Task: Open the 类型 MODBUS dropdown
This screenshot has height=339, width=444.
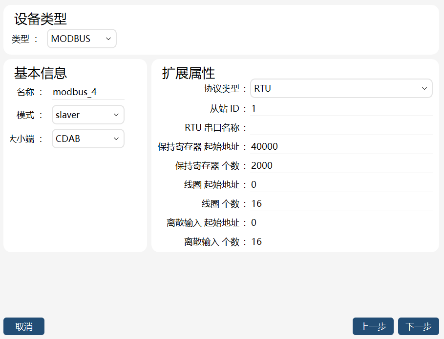Action: (x=82, y=39)
